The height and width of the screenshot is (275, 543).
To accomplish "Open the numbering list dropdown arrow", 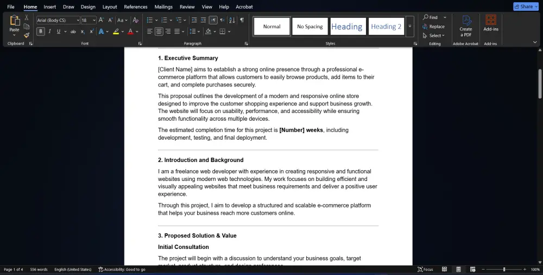I will point(171,21).
